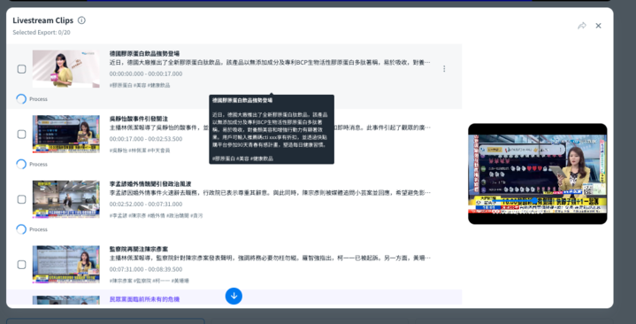Viewport: 636px width, 324px height.
Task: Tick the checkbox for 吳靜怡酸事件引發關注 clip
Action: [x=21, y=134]
